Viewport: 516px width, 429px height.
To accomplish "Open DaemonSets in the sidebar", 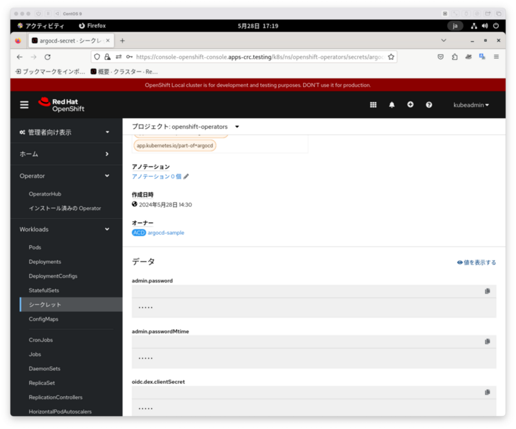I will 45,368.
